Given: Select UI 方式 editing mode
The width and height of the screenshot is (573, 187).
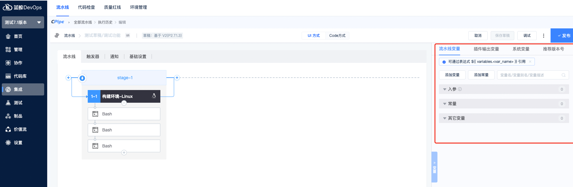Looking at the screenshot, I should click(313, 36).
